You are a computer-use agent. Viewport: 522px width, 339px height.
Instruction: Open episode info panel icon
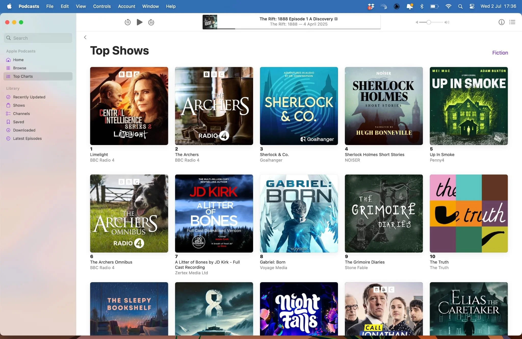click(x=501, y=22)
